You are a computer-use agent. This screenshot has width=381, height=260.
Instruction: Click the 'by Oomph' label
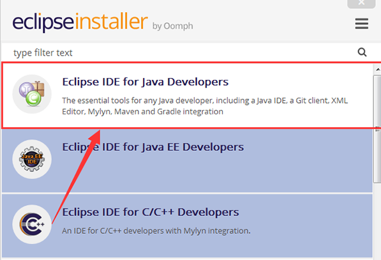172,26
